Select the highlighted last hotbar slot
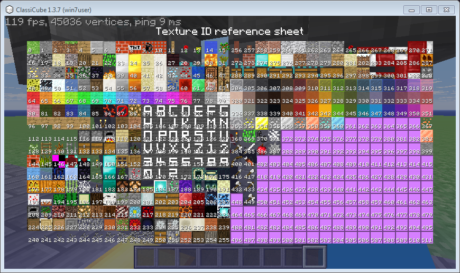Screen dimensions: 460x273 (x=315, y=257)
